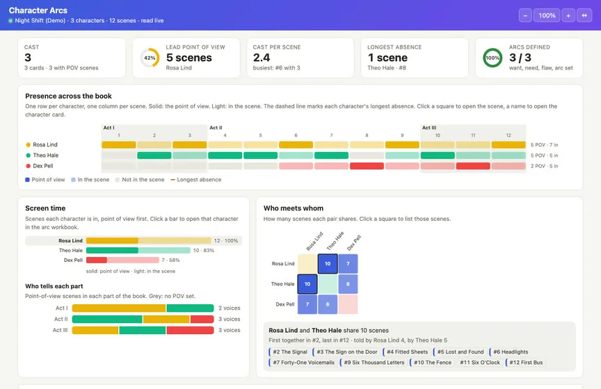
Task: Click the fit width arrows button
Action: pyautogui.click(x=584, y=15)
